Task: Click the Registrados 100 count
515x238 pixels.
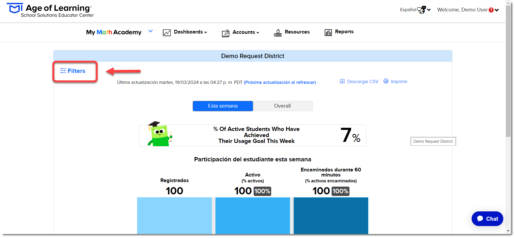Action: (174, 191)
